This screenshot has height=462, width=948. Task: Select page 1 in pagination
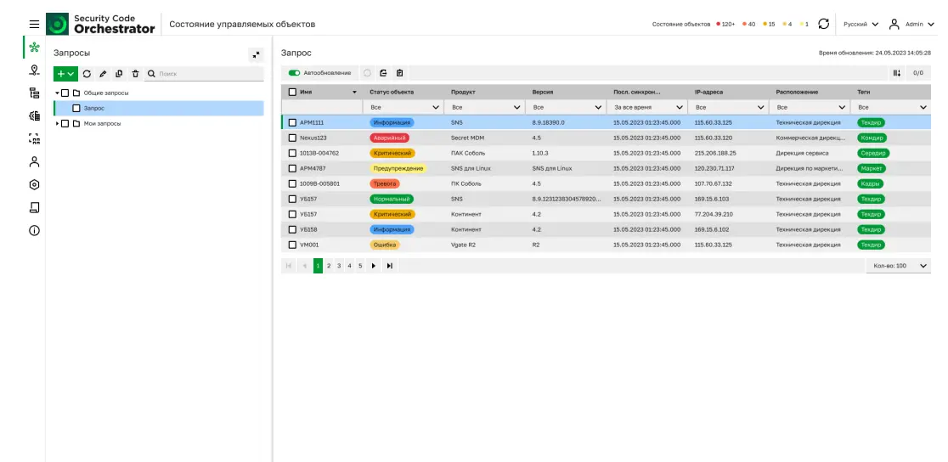(x=318, y=266)
